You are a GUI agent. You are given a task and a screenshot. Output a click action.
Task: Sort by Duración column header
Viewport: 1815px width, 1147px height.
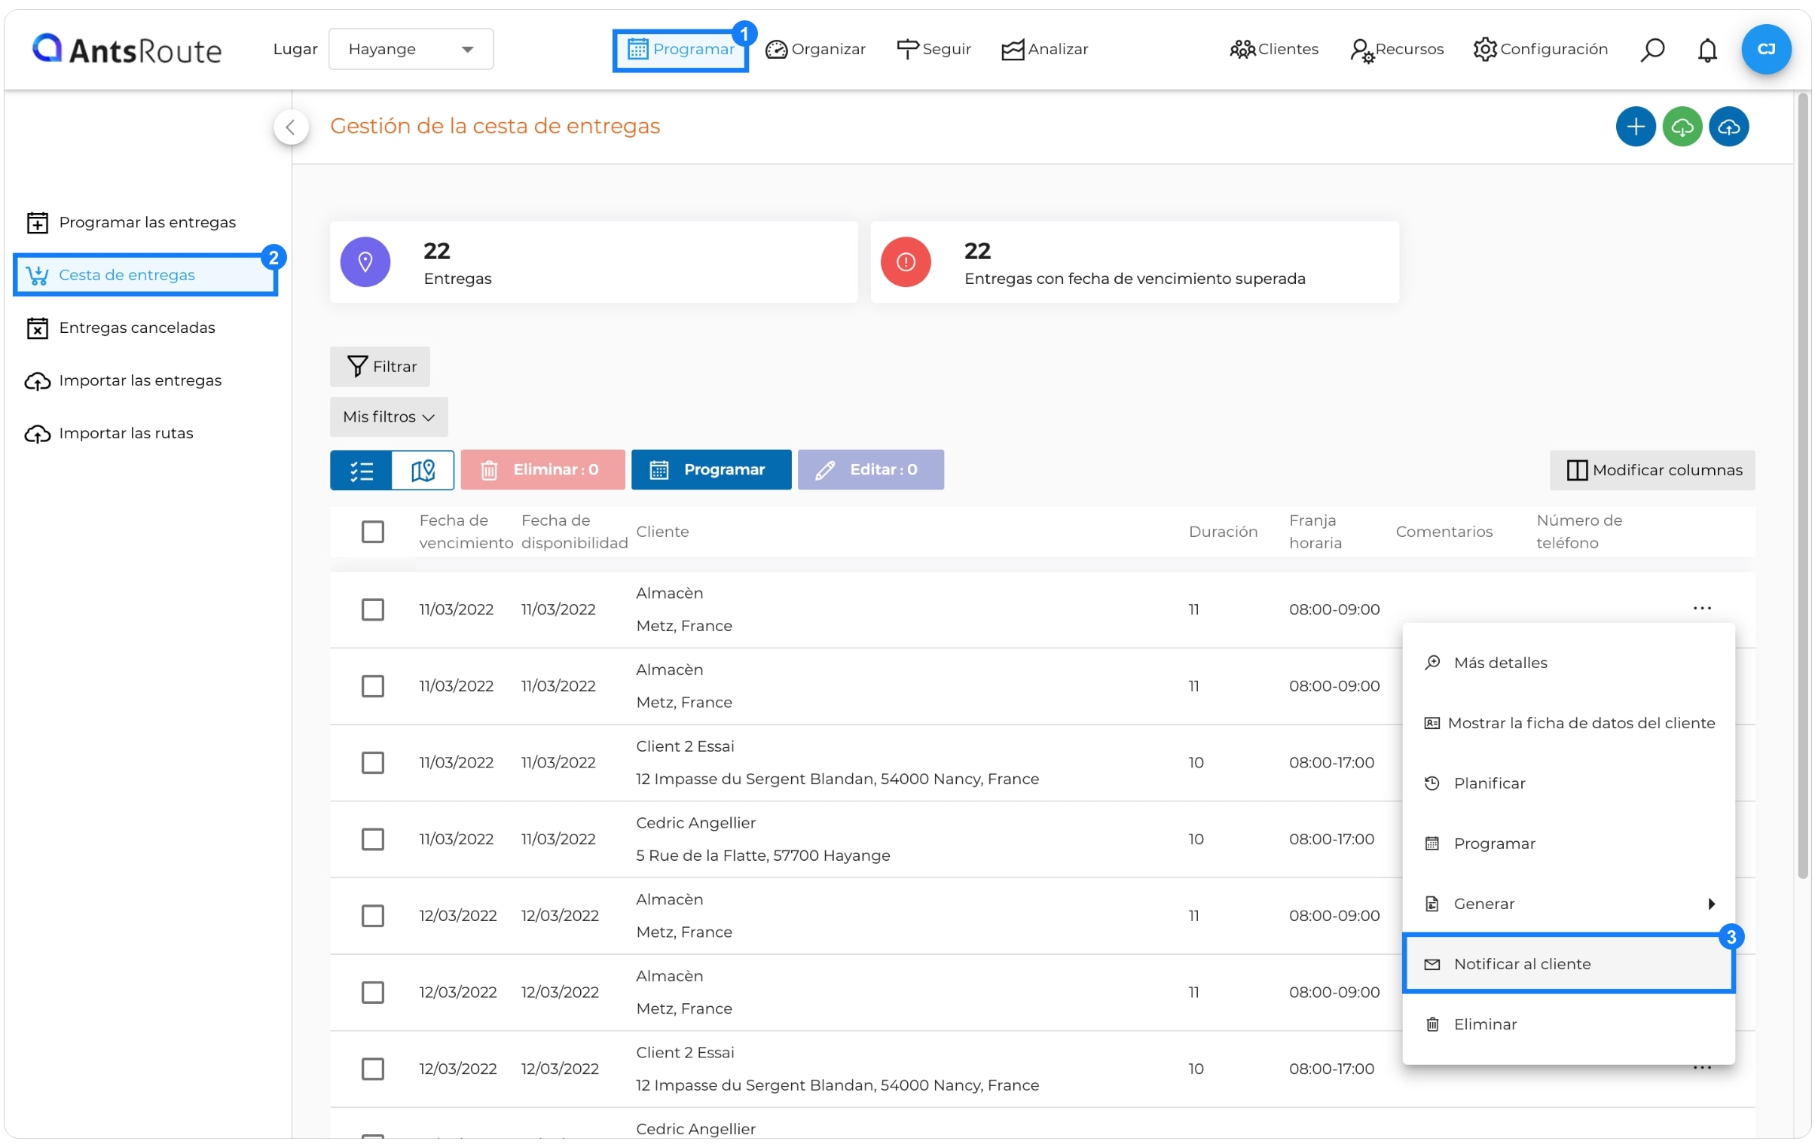1223,532
